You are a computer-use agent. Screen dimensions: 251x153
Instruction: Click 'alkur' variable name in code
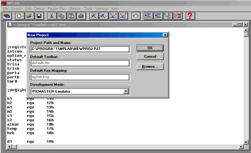[13, 124]
